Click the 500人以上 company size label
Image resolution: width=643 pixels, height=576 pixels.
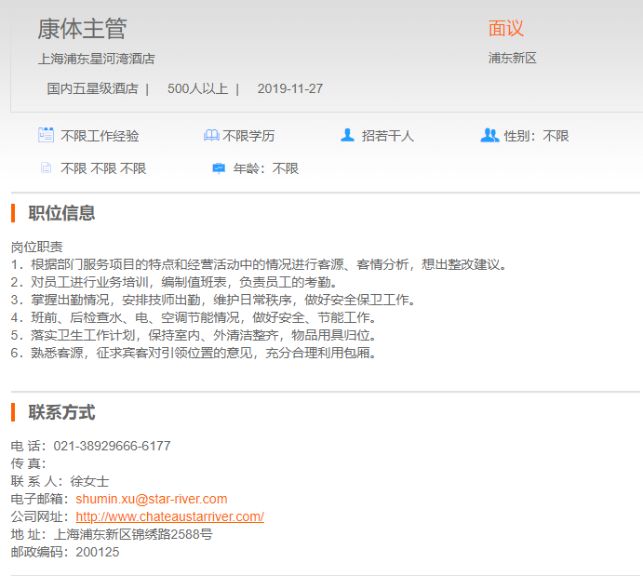pyautogui.click(x=197, y=89)
